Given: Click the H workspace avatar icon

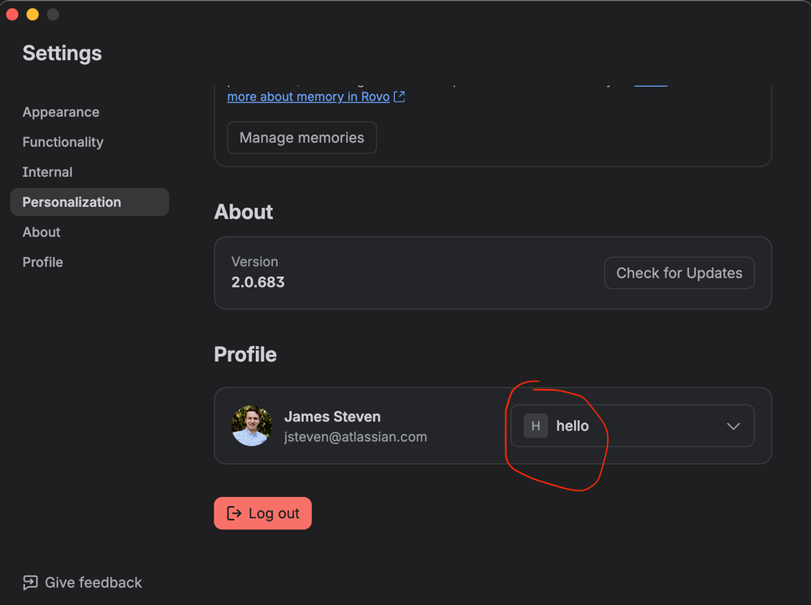Looking at the screenshot, I should point(536,426).
